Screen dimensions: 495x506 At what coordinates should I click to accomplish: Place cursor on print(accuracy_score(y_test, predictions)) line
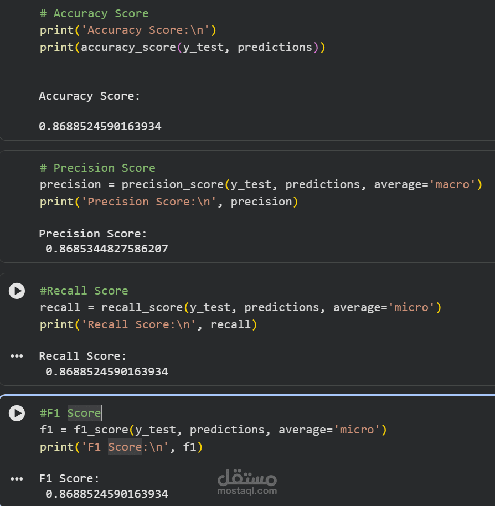[182, 48]
